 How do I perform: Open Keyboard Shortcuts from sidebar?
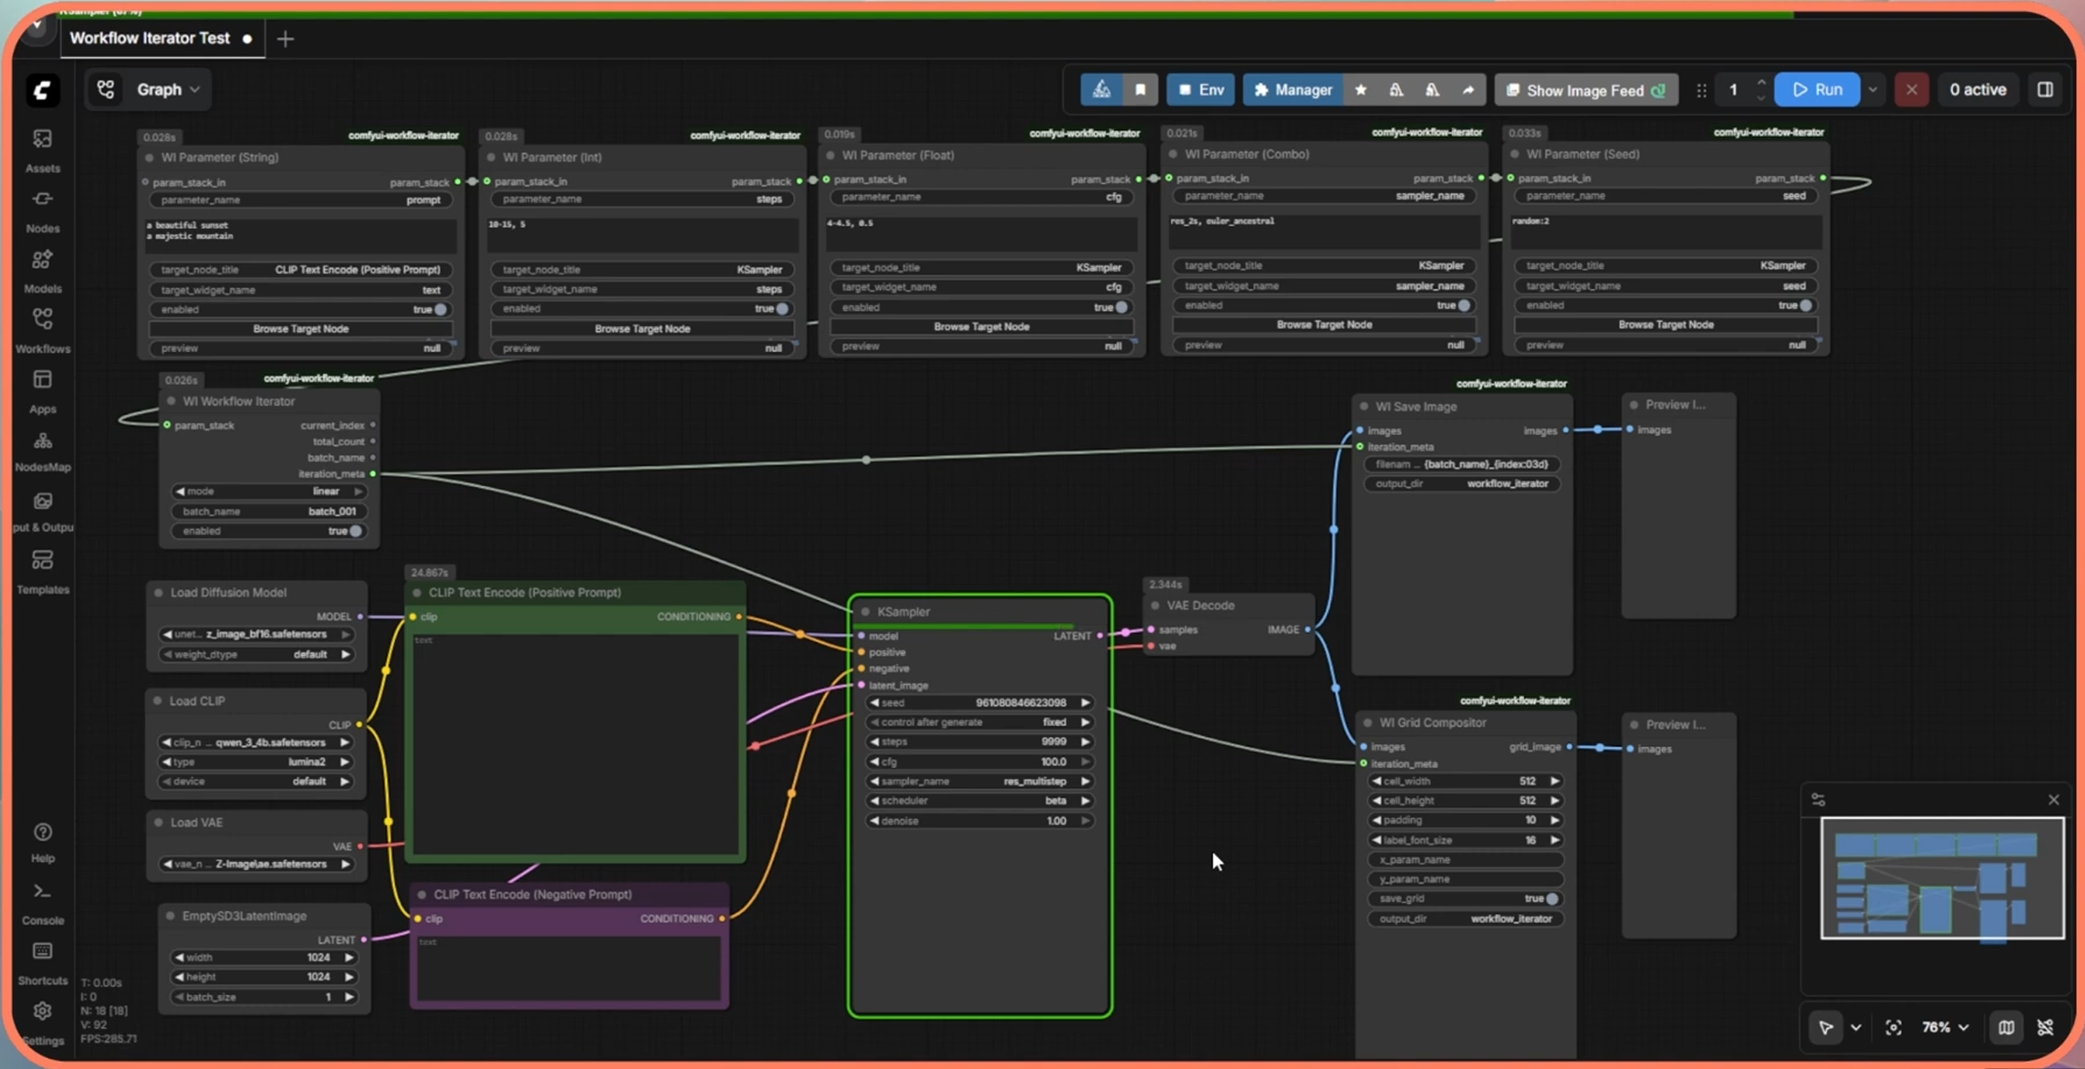[42, 963]
